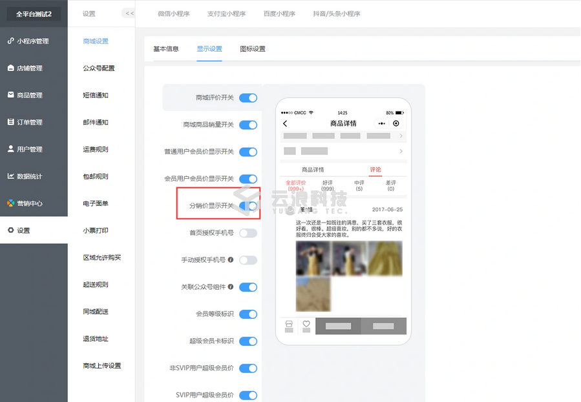Image resolution: width=581 pixels, height=402 pixels.
Task: Toggle the 分销价显示开关 slider switch
Action: (248, 206)
